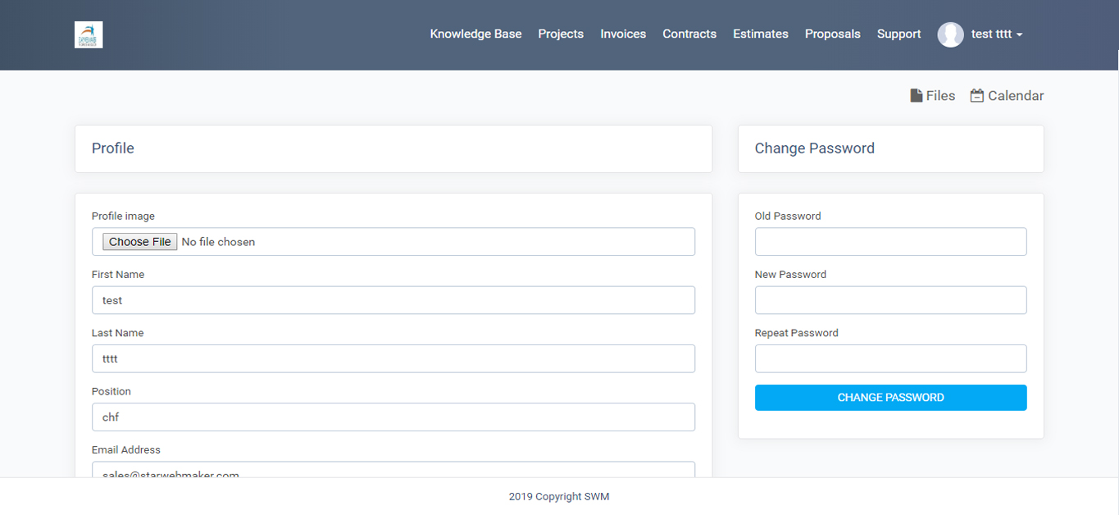Focus the First Name field
This screenshot has width=1119, height=515.
[393, 300]
